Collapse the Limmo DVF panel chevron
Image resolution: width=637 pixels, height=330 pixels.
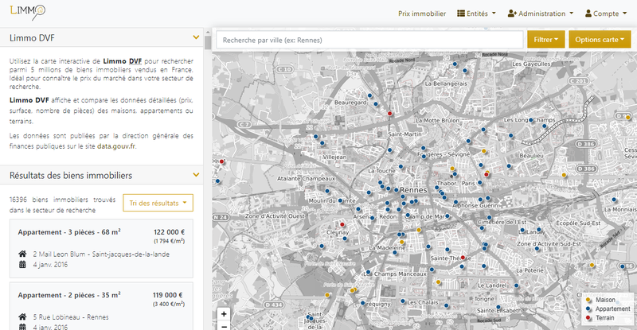[x=196, y=37]
